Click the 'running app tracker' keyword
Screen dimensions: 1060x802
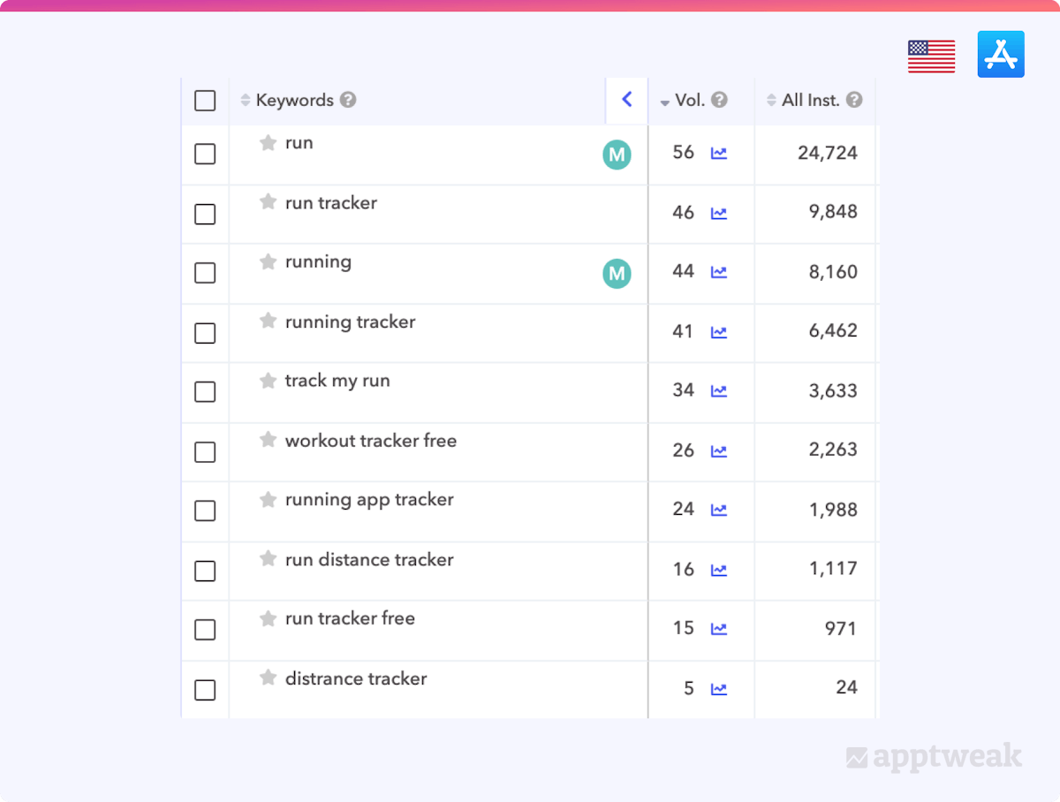(x=369, y=500)
